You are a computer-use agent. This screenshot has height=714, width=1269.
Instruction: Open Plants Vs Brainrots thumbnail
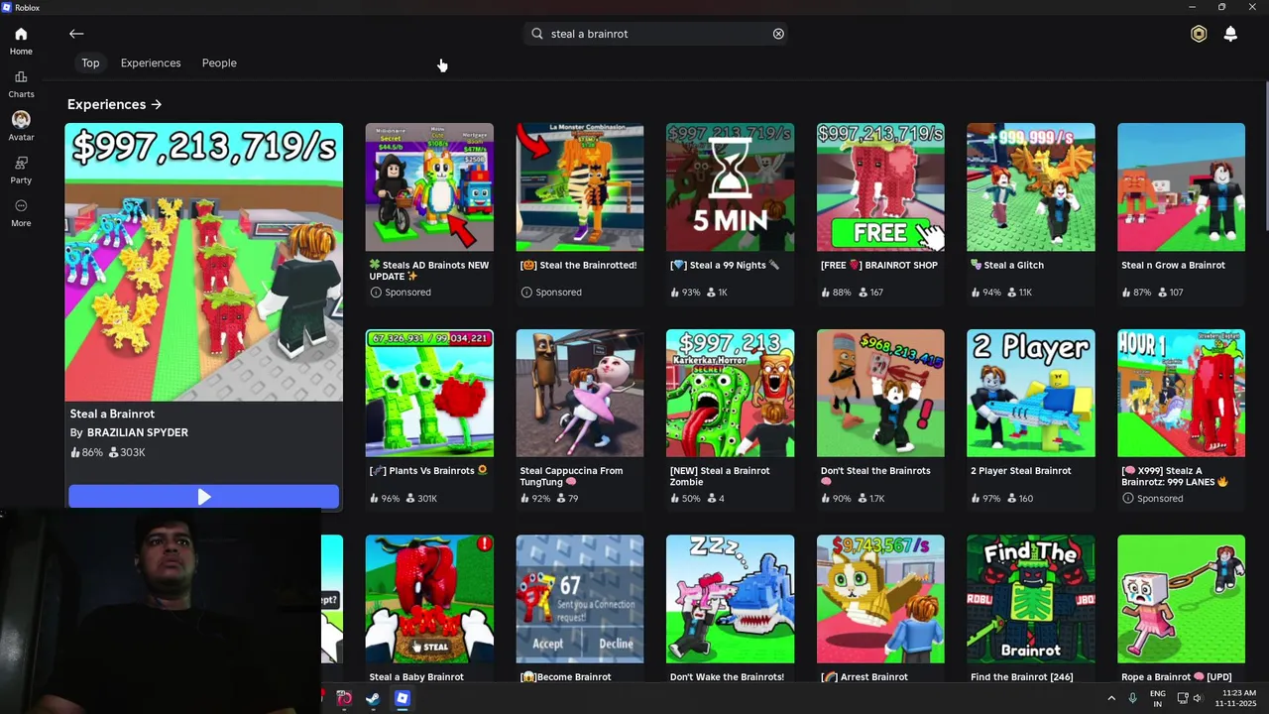pos(429,394)
